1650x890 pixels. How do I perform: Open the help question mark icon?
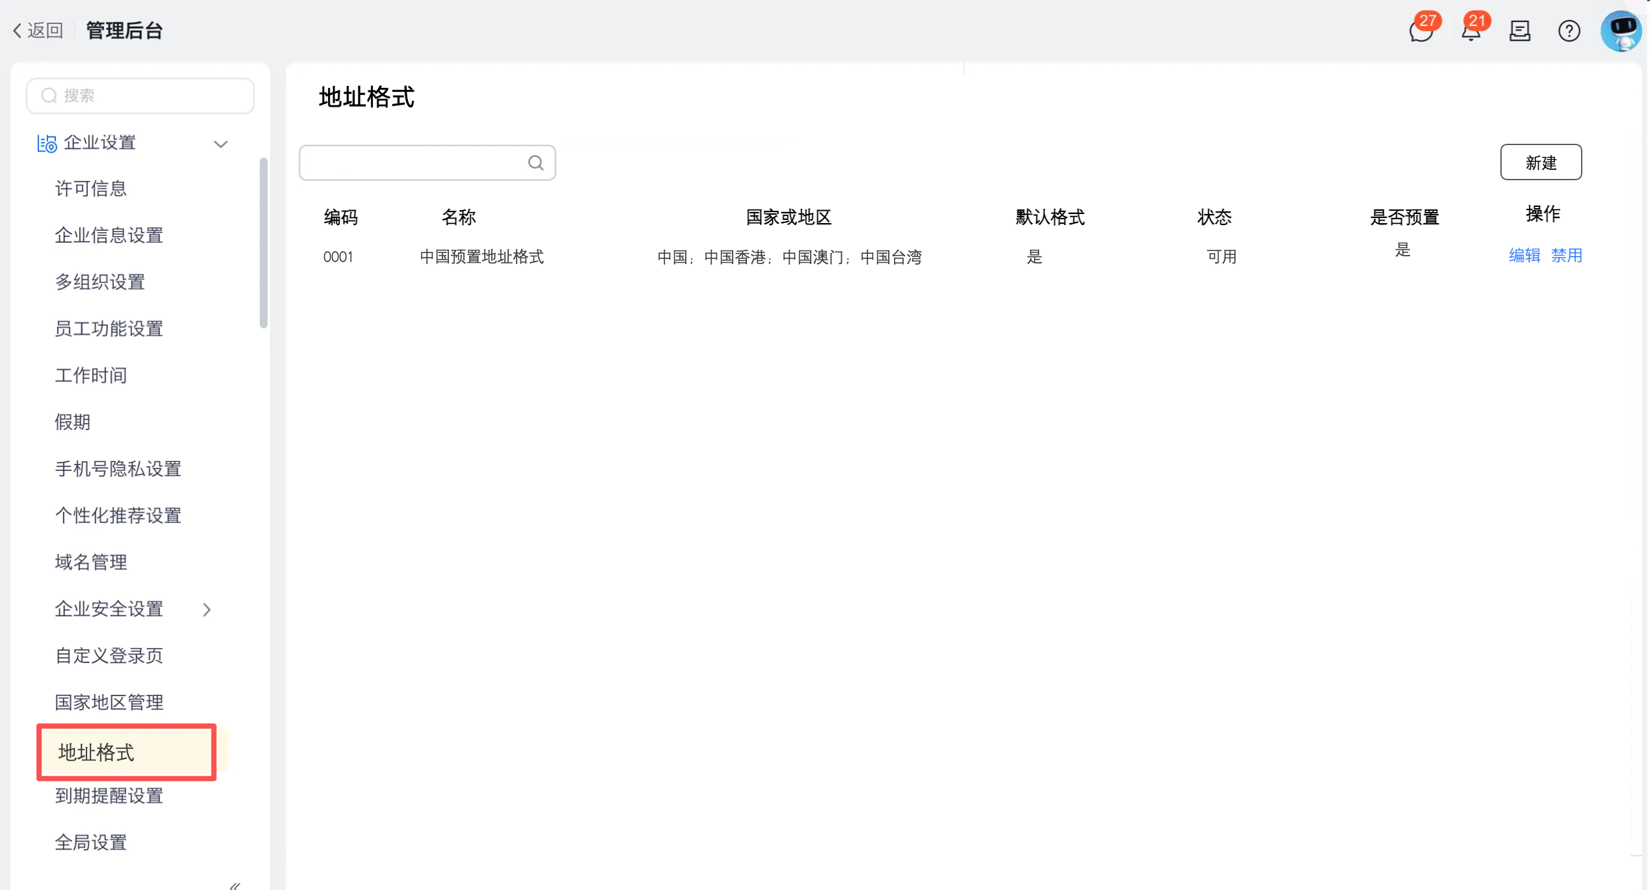click(1569, 31)
